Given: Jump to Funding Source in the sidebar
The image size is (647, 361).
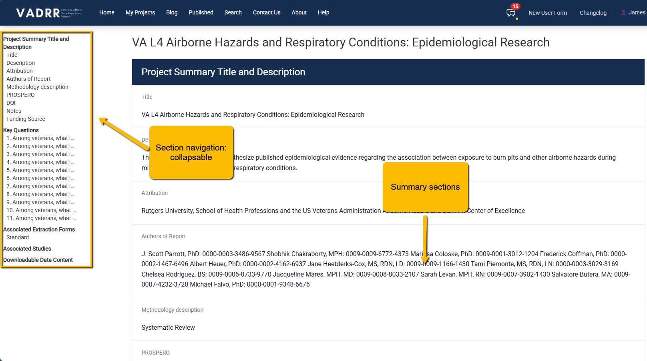Looking at the screenshot, I should pyautogui.click(x=26, y=119).
